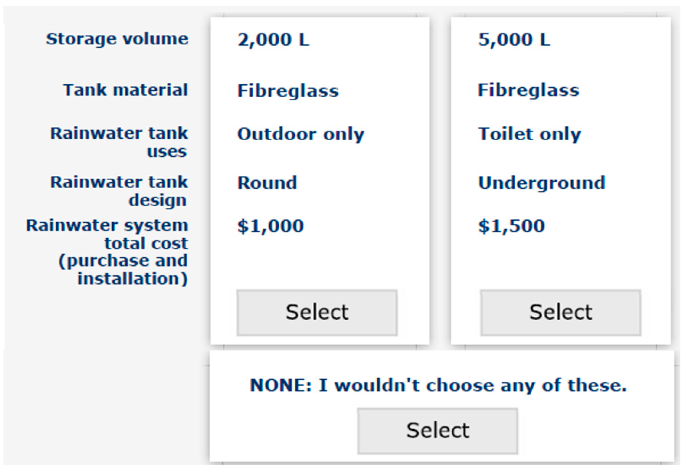Screen dimensions: 686x472
Task: Click the $1,500 cost value
Action: tap(511, 226)
